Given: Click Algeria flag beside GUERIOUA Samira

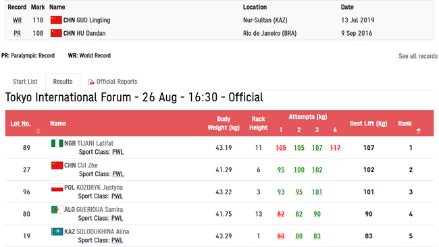Looking at the screenshot, I should 57,209.
